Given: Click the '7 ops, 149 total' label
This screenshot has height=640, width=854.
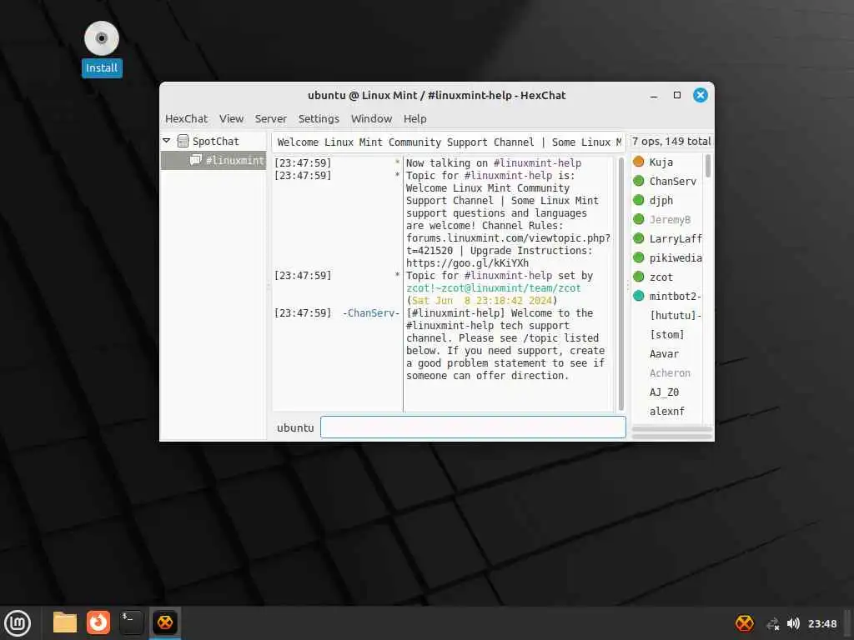Looking at the screenshot, I should pos(671,142).
